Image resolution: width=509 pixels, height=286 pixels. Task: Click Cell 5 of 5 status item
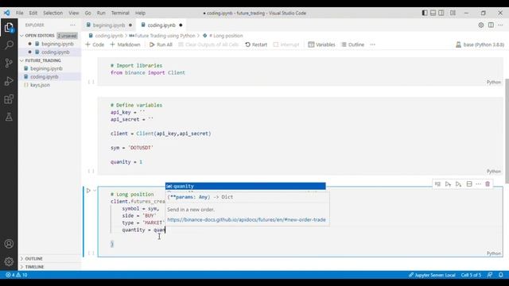[x=471, y=275]
